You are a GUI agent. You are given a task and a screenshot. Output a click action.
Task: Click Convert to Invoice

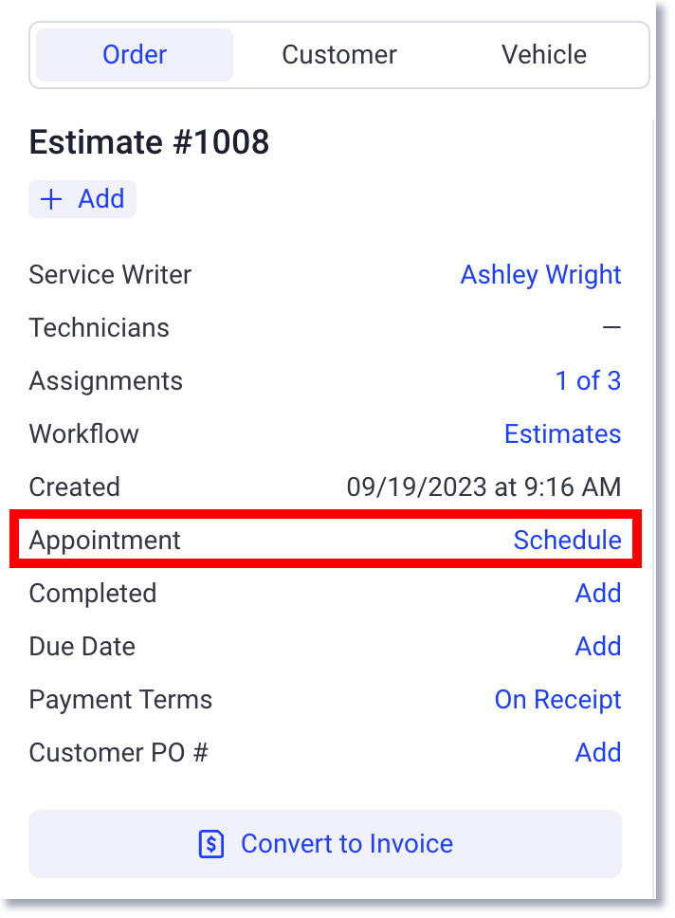[x=325, y=843]
